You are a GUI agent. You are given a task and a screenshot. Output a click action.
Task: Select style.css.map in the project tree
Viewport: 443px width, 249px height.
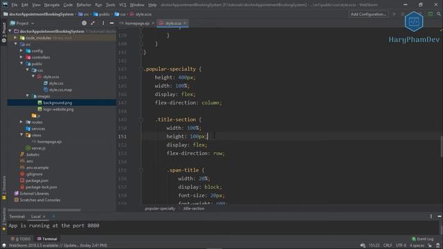click(60, 90)
